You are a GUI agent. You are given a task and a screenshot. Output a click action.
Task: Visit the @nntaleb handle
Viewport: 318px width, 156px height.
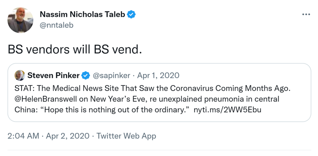57,25
